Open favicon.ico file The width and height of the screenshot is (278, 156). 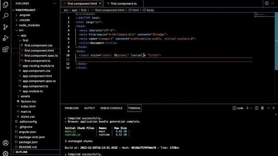pyautogui.click(x=28, y=101)
